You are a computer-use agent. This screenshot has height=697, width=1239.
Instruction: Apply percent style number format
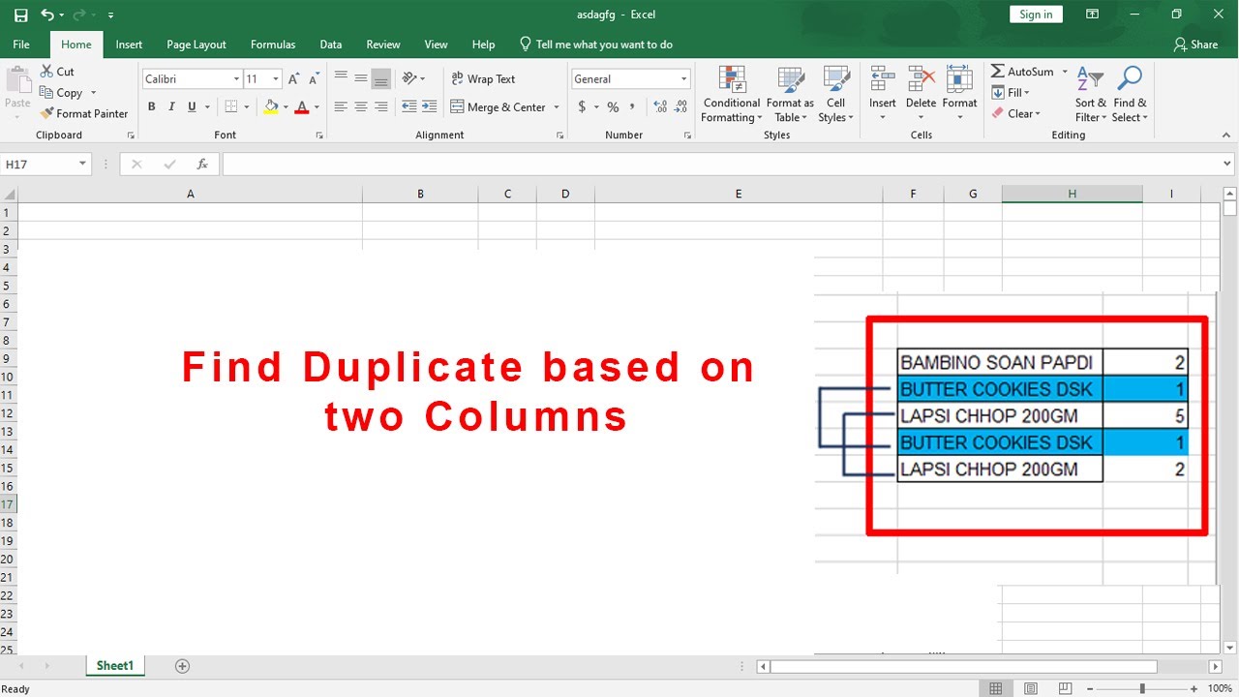tap(613, 107)
